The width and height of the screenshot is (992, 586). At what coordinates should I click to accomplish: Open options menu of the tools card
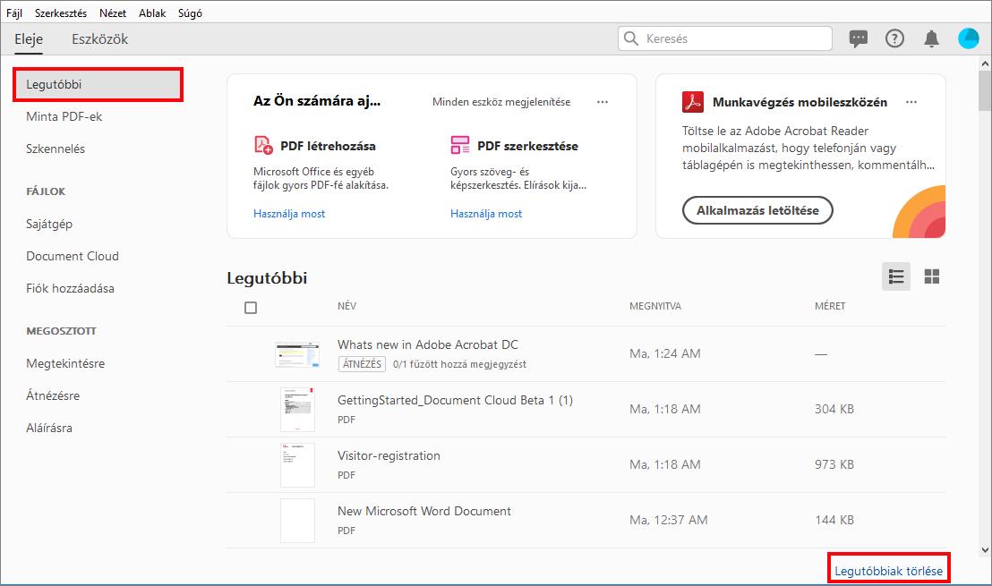pyautogui.click(x=603, y=102)
